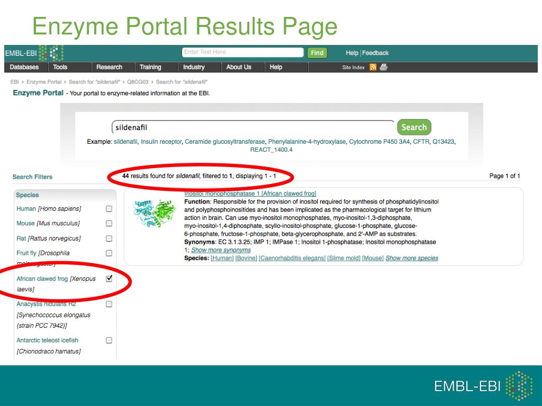Click the African clawed frog filter label
Viewport: 542px width, 406px height.
point(56,284)
